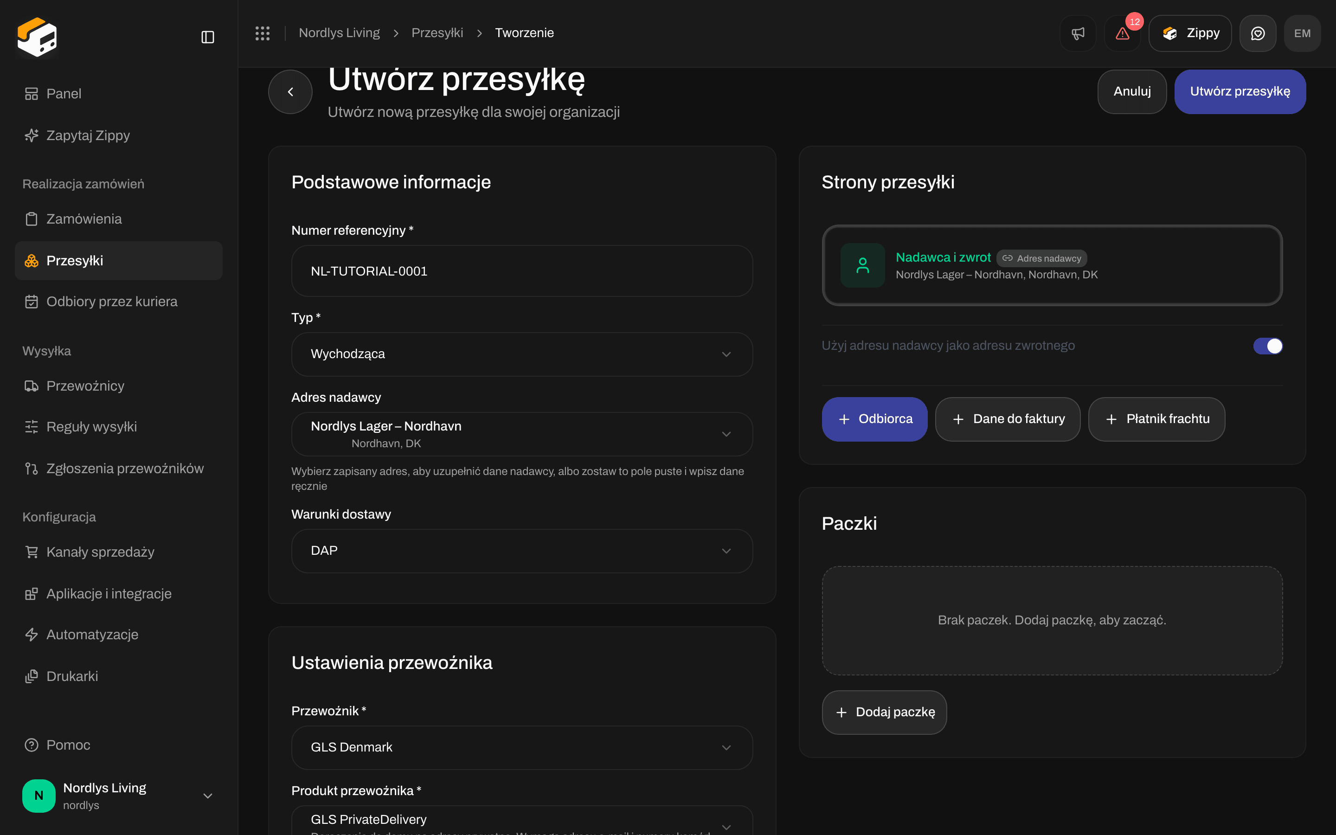This screenshot has height=835, width=1336.
Task: Click the Dodaj paczkę button
Action: [x=884, y=713]
